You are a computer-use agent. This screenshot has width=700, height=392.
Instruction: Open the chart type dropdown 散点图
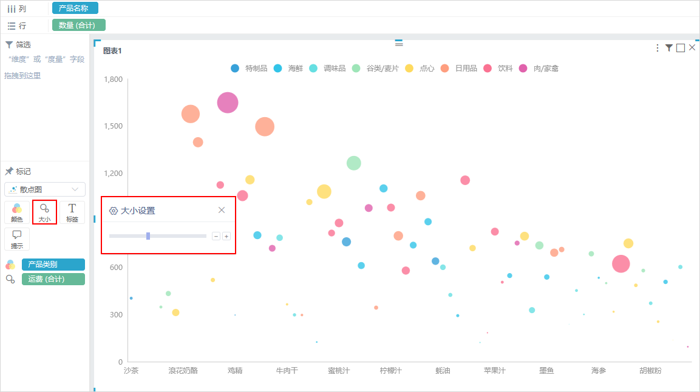pyautogui.click(x=45, y=189)
